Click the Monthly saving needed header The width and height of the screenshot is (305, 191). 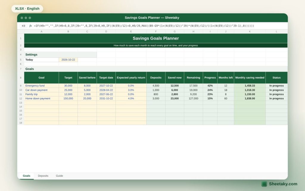tap(250, 78)
